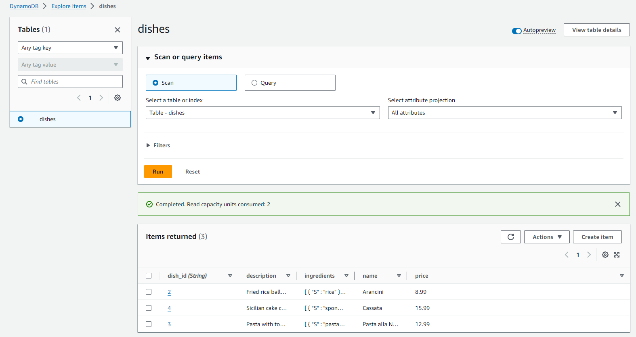The width and height of the screenshot is (636, 337).
Task: Check the box for Cassata row
Action: coord(149,308)
